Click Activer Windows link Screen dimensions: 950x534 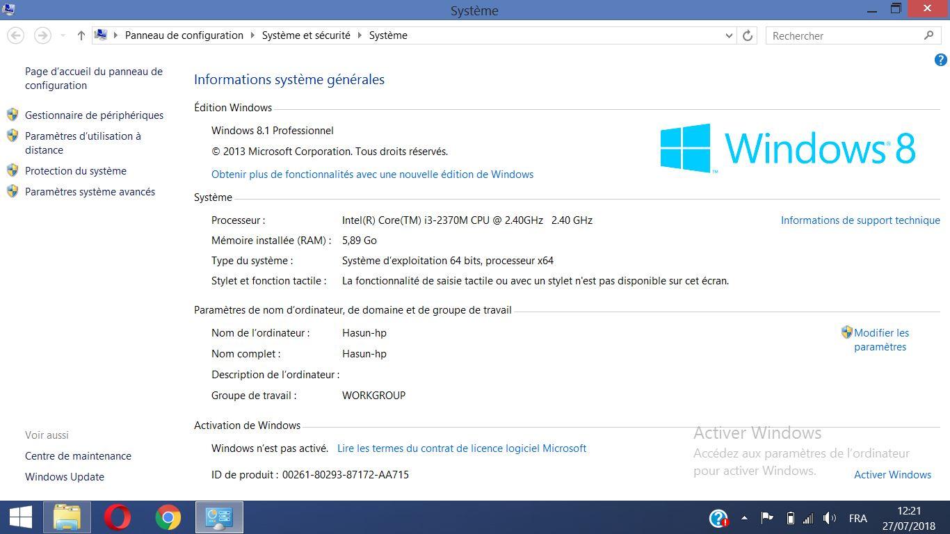(x=892, y=474)
